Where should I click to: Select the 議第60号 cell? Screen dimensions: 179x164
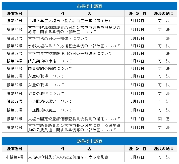pyautogui.click(x=15, y=110)
